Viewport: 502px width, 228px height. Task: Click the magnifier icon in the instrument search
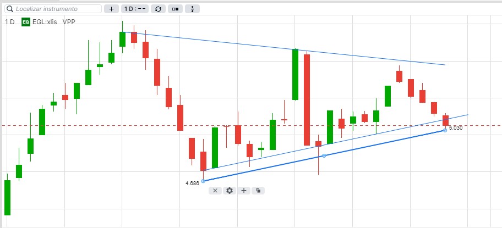tap(10, 9)
